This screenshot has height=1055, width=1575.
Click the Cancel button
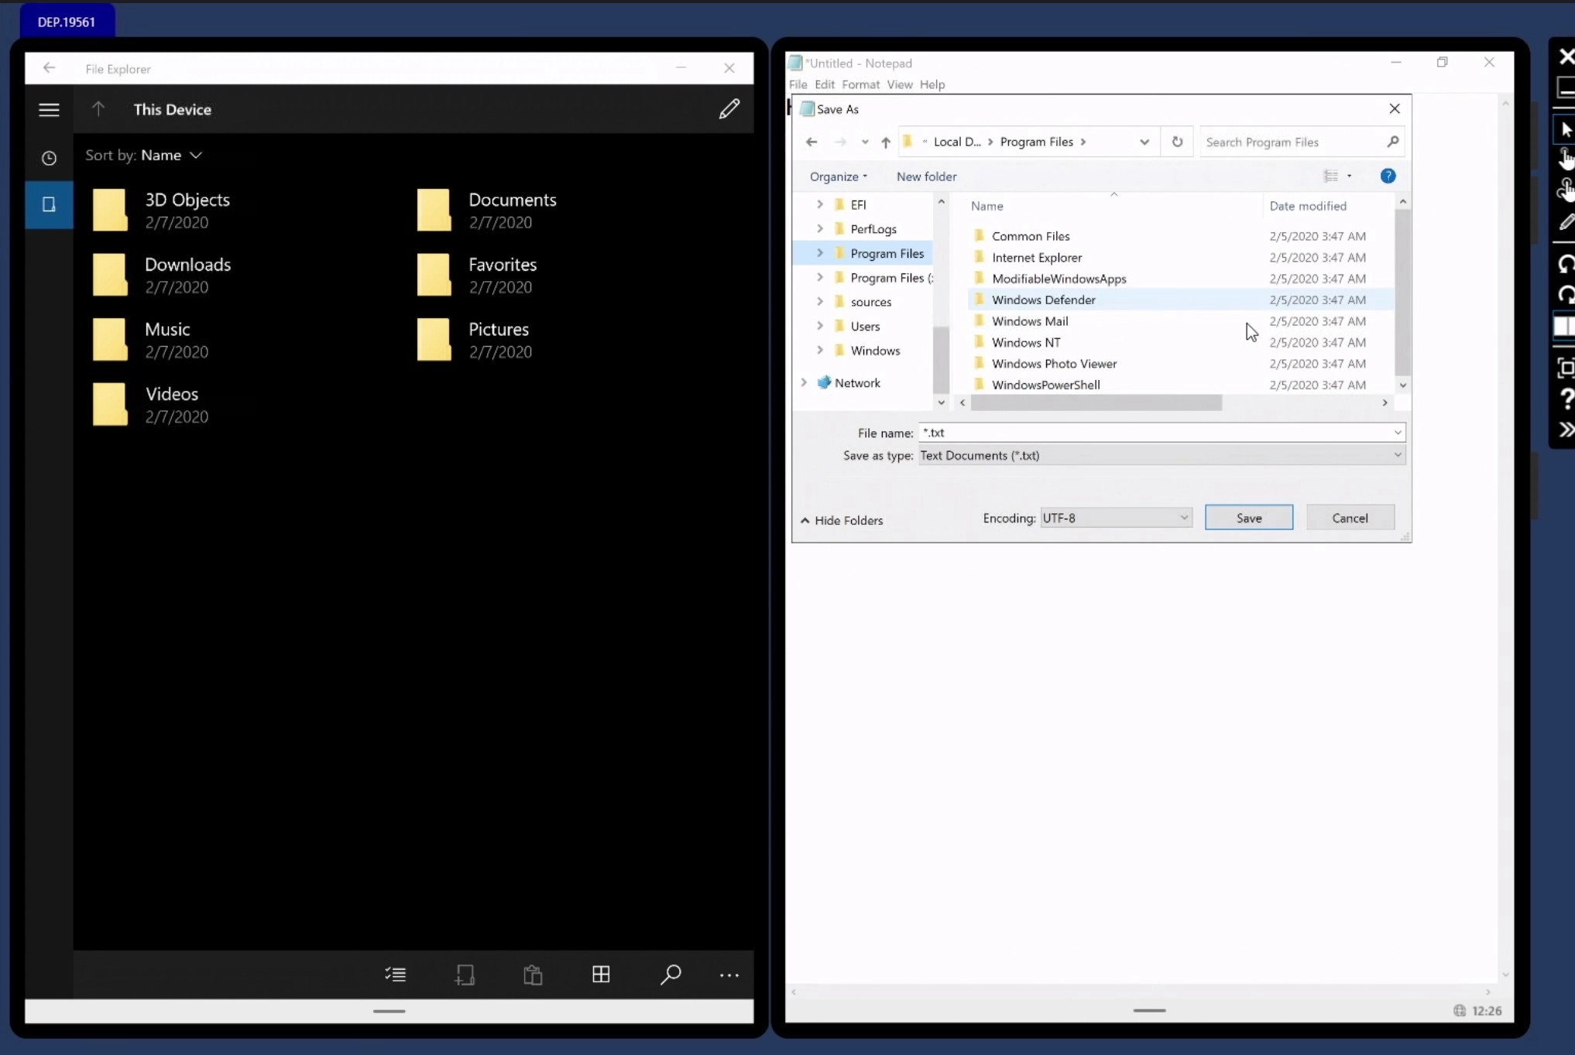[1350, 518]
